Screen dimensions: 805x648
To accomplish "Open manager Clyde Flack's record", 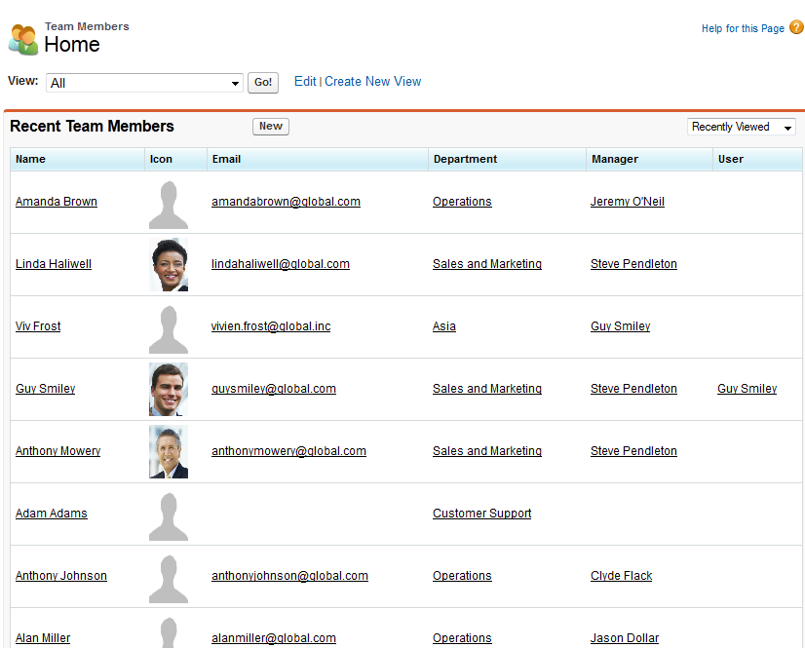I will point(621,576).
